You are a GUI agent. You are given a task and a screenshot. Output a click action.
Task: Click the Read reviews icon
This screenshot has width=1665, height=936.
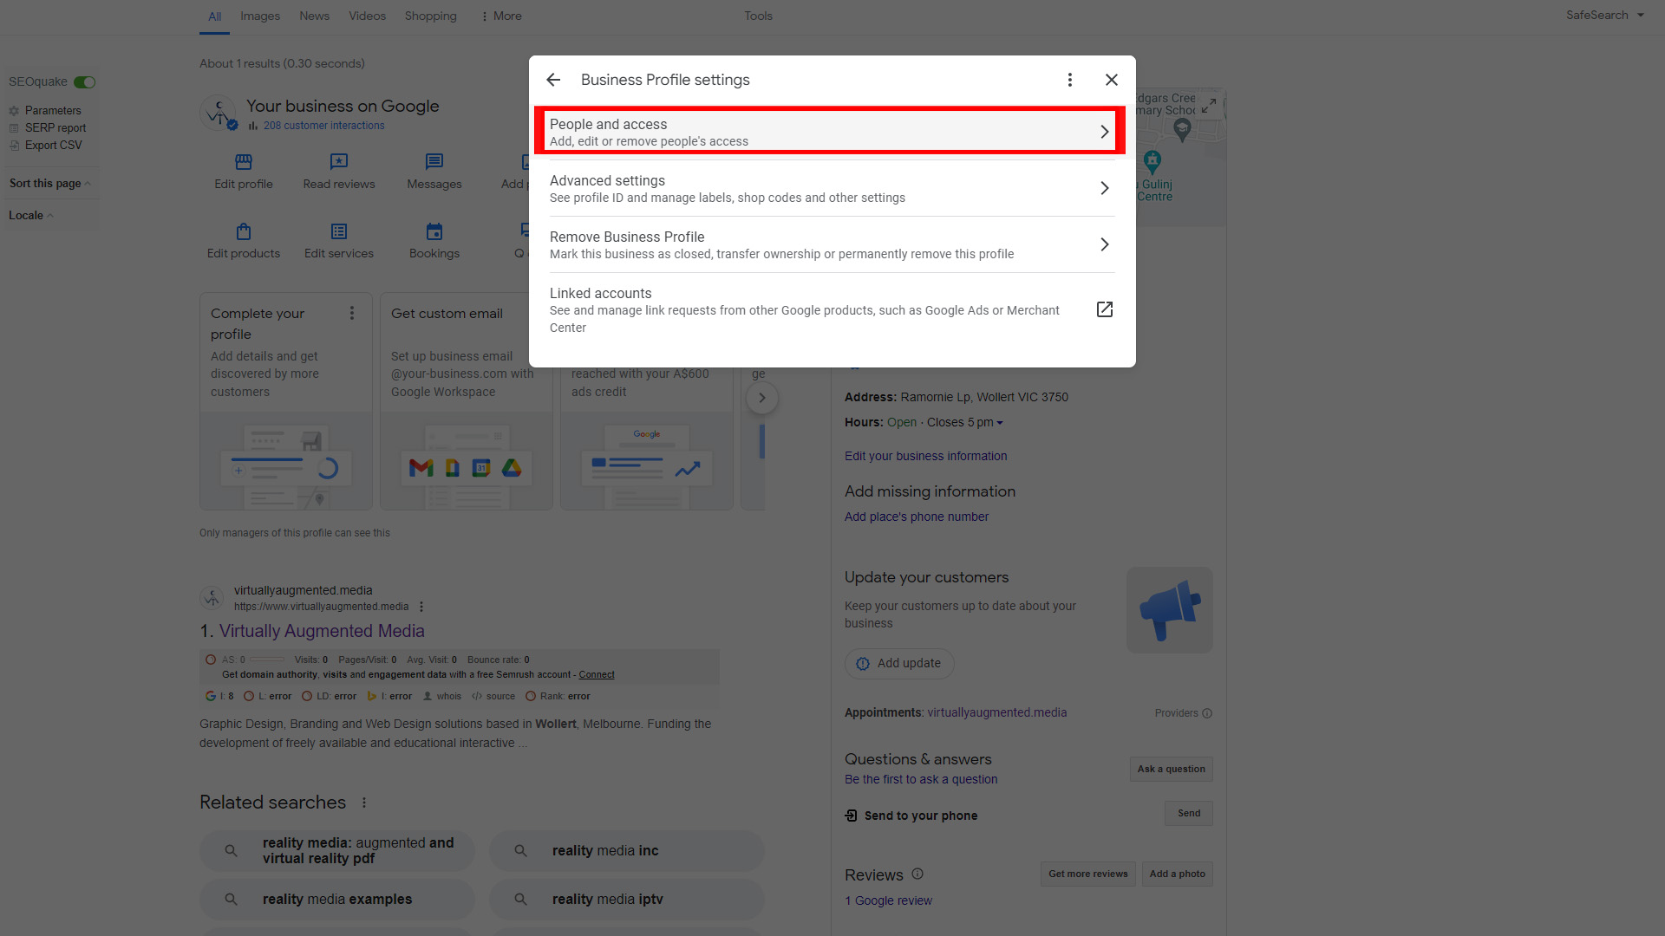click(x=339, y=161)
